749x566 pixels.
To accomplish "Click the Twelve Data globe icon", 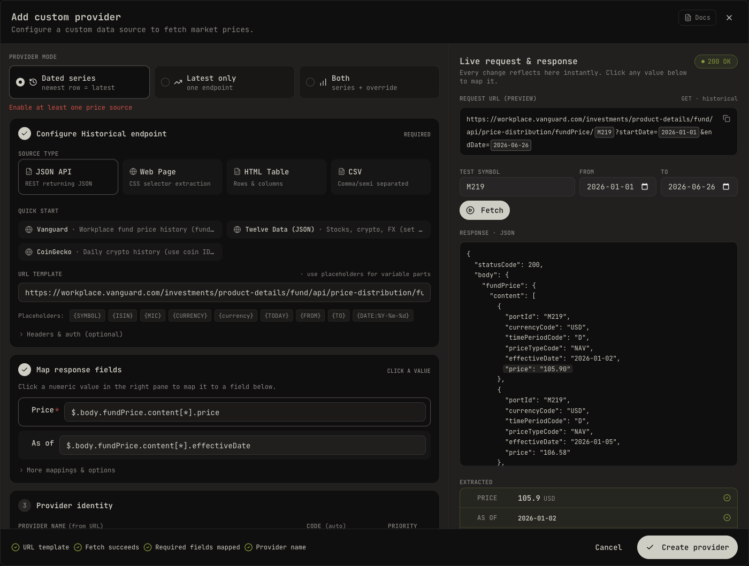I will pos(237,230).
